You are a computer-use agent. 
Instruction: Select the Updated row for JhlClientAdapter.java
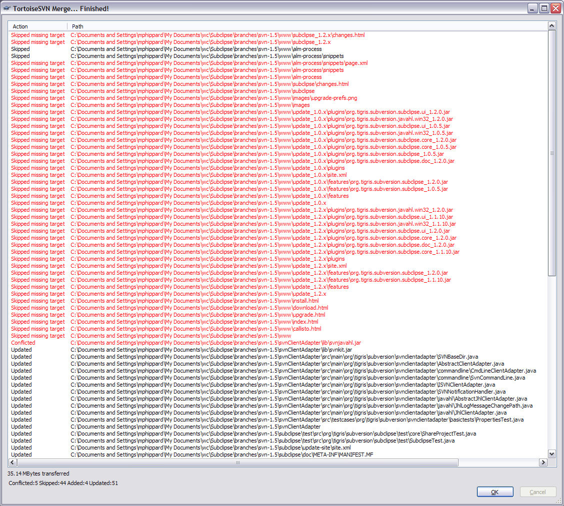point(277,413)
